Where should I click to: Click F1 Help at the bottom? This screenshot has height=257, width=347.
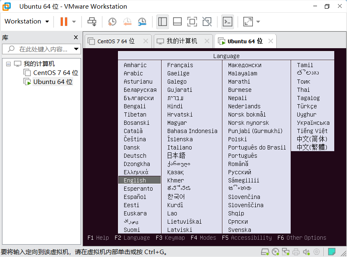tap(98, 238)
